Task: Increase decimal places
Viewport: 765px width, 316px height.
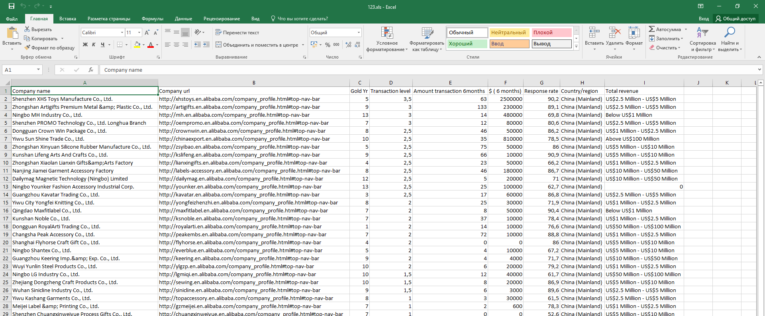Action: point(349,45)
